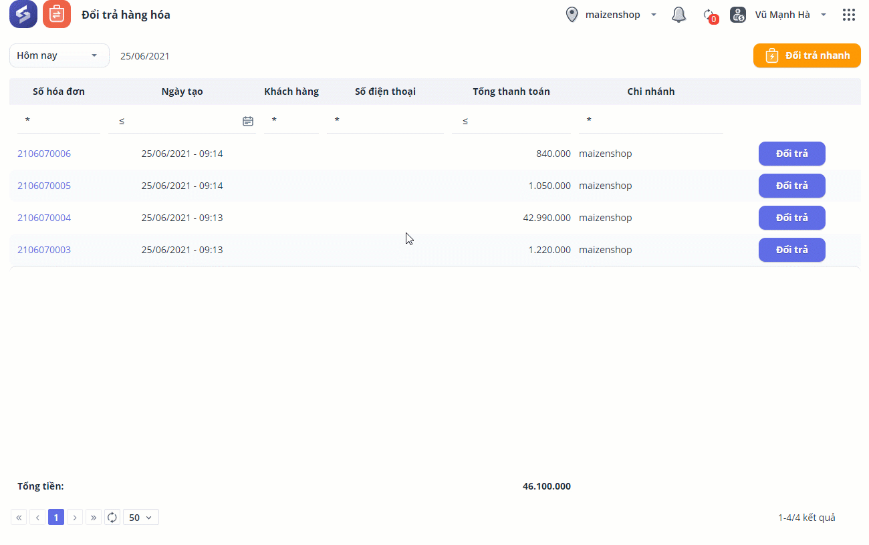
Task: Expand the Hôm nay date range dropdown
Action: (x=59, y=55)
